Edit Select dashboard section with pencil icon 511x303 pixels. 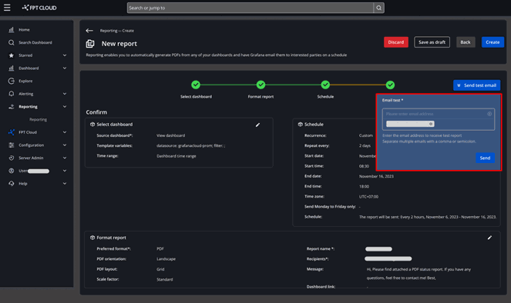tap(257, 125)
